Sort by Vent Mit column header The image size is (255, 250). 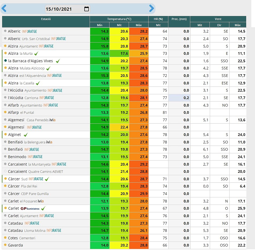[x=200, y=25]
